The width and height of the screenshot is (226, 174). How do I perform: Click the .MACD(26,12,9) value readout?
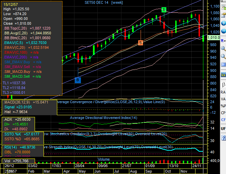click(26, 102)
